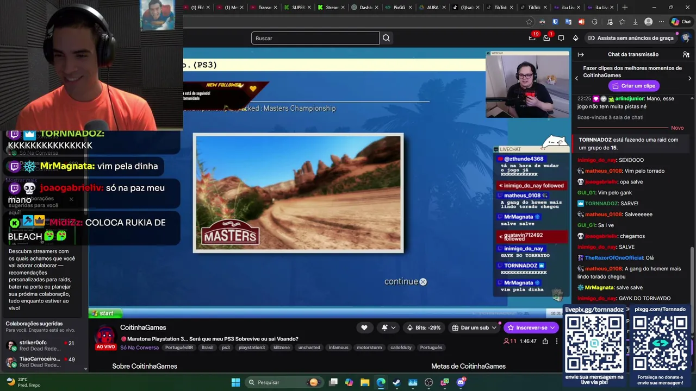The image size is (696, 391).
Task: Open the Prime loot crown icon showing 19
Action: point(532,37)
